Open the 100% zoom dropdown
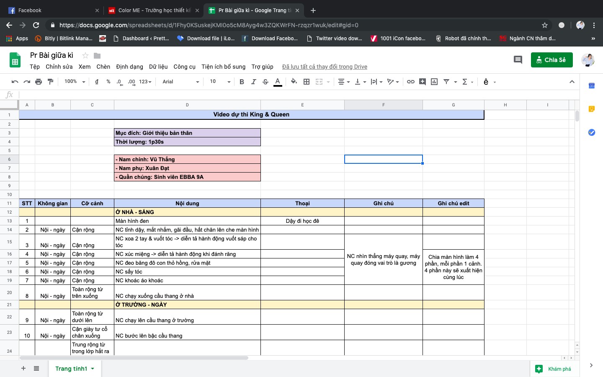 tap(75, 82)
